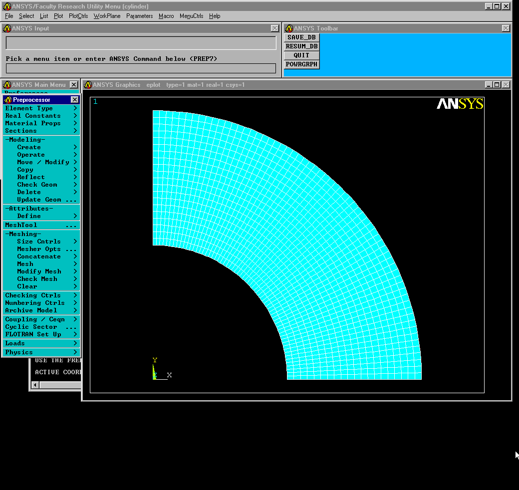519x490 pixels.
Task: Click the POWRGRPH toolbar button
Action: tap(301, 64)
